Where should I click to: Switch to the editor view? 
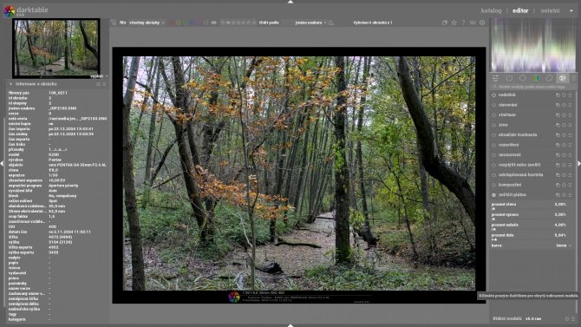click(520, 10)
